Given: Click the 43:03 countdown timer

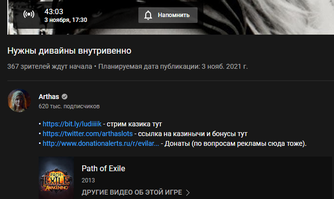Looking at the screenshot, I should click(54, 12).
